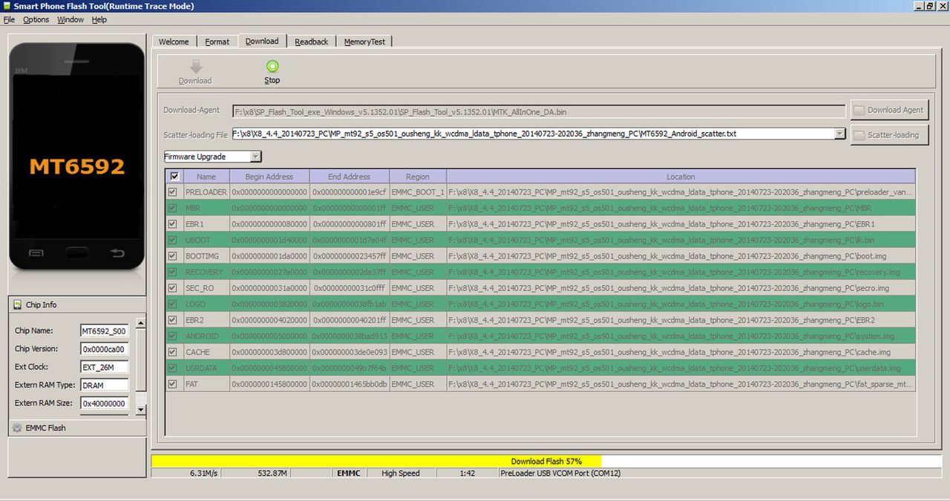Click the Download arrow icon
The height and width of the screenshot is (501, 950).
point(195,67)
